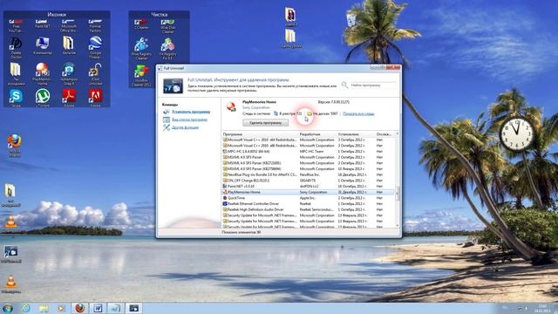
Task: Select the QuickTime row in the program list
Action: (308, 198)
